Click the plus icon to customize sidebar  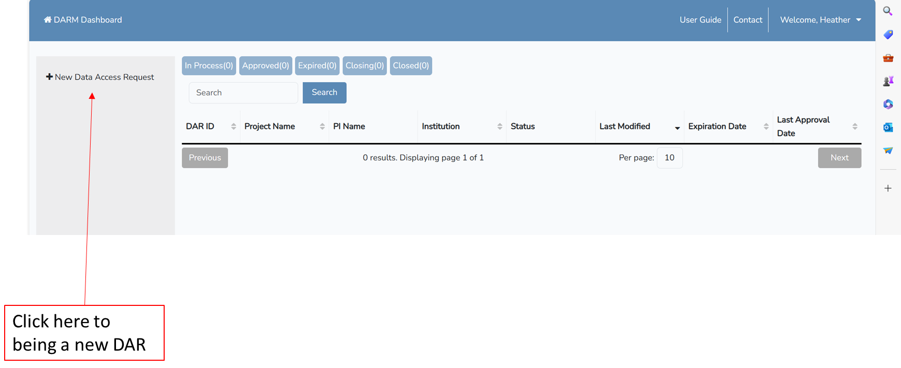tap(888, 188)
